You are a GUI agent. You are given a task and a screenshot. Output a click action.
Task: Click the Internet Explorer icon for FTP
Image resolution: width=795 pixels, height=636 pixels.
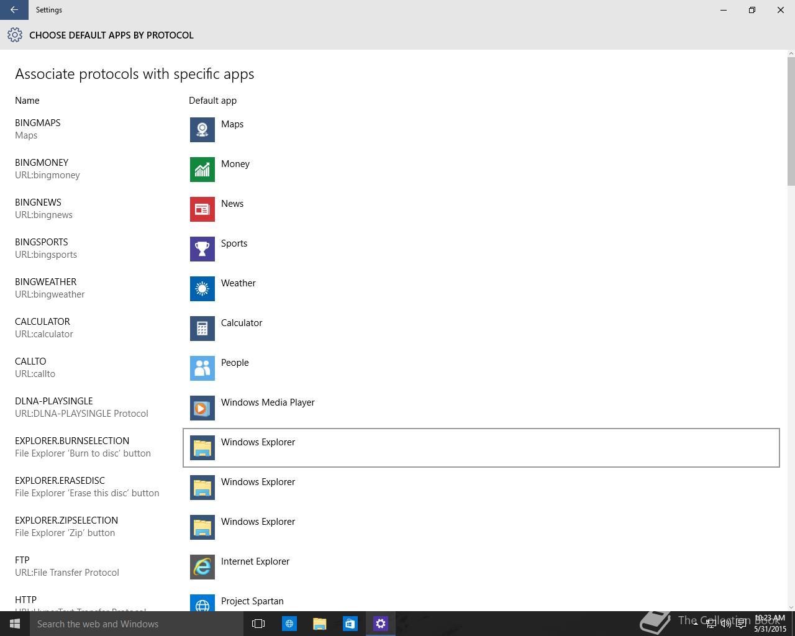point(202,567)
